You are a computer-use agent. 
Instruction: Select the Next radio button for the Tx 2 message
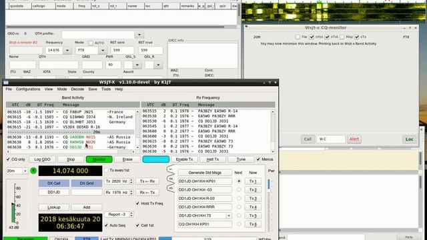pos(239,189)
